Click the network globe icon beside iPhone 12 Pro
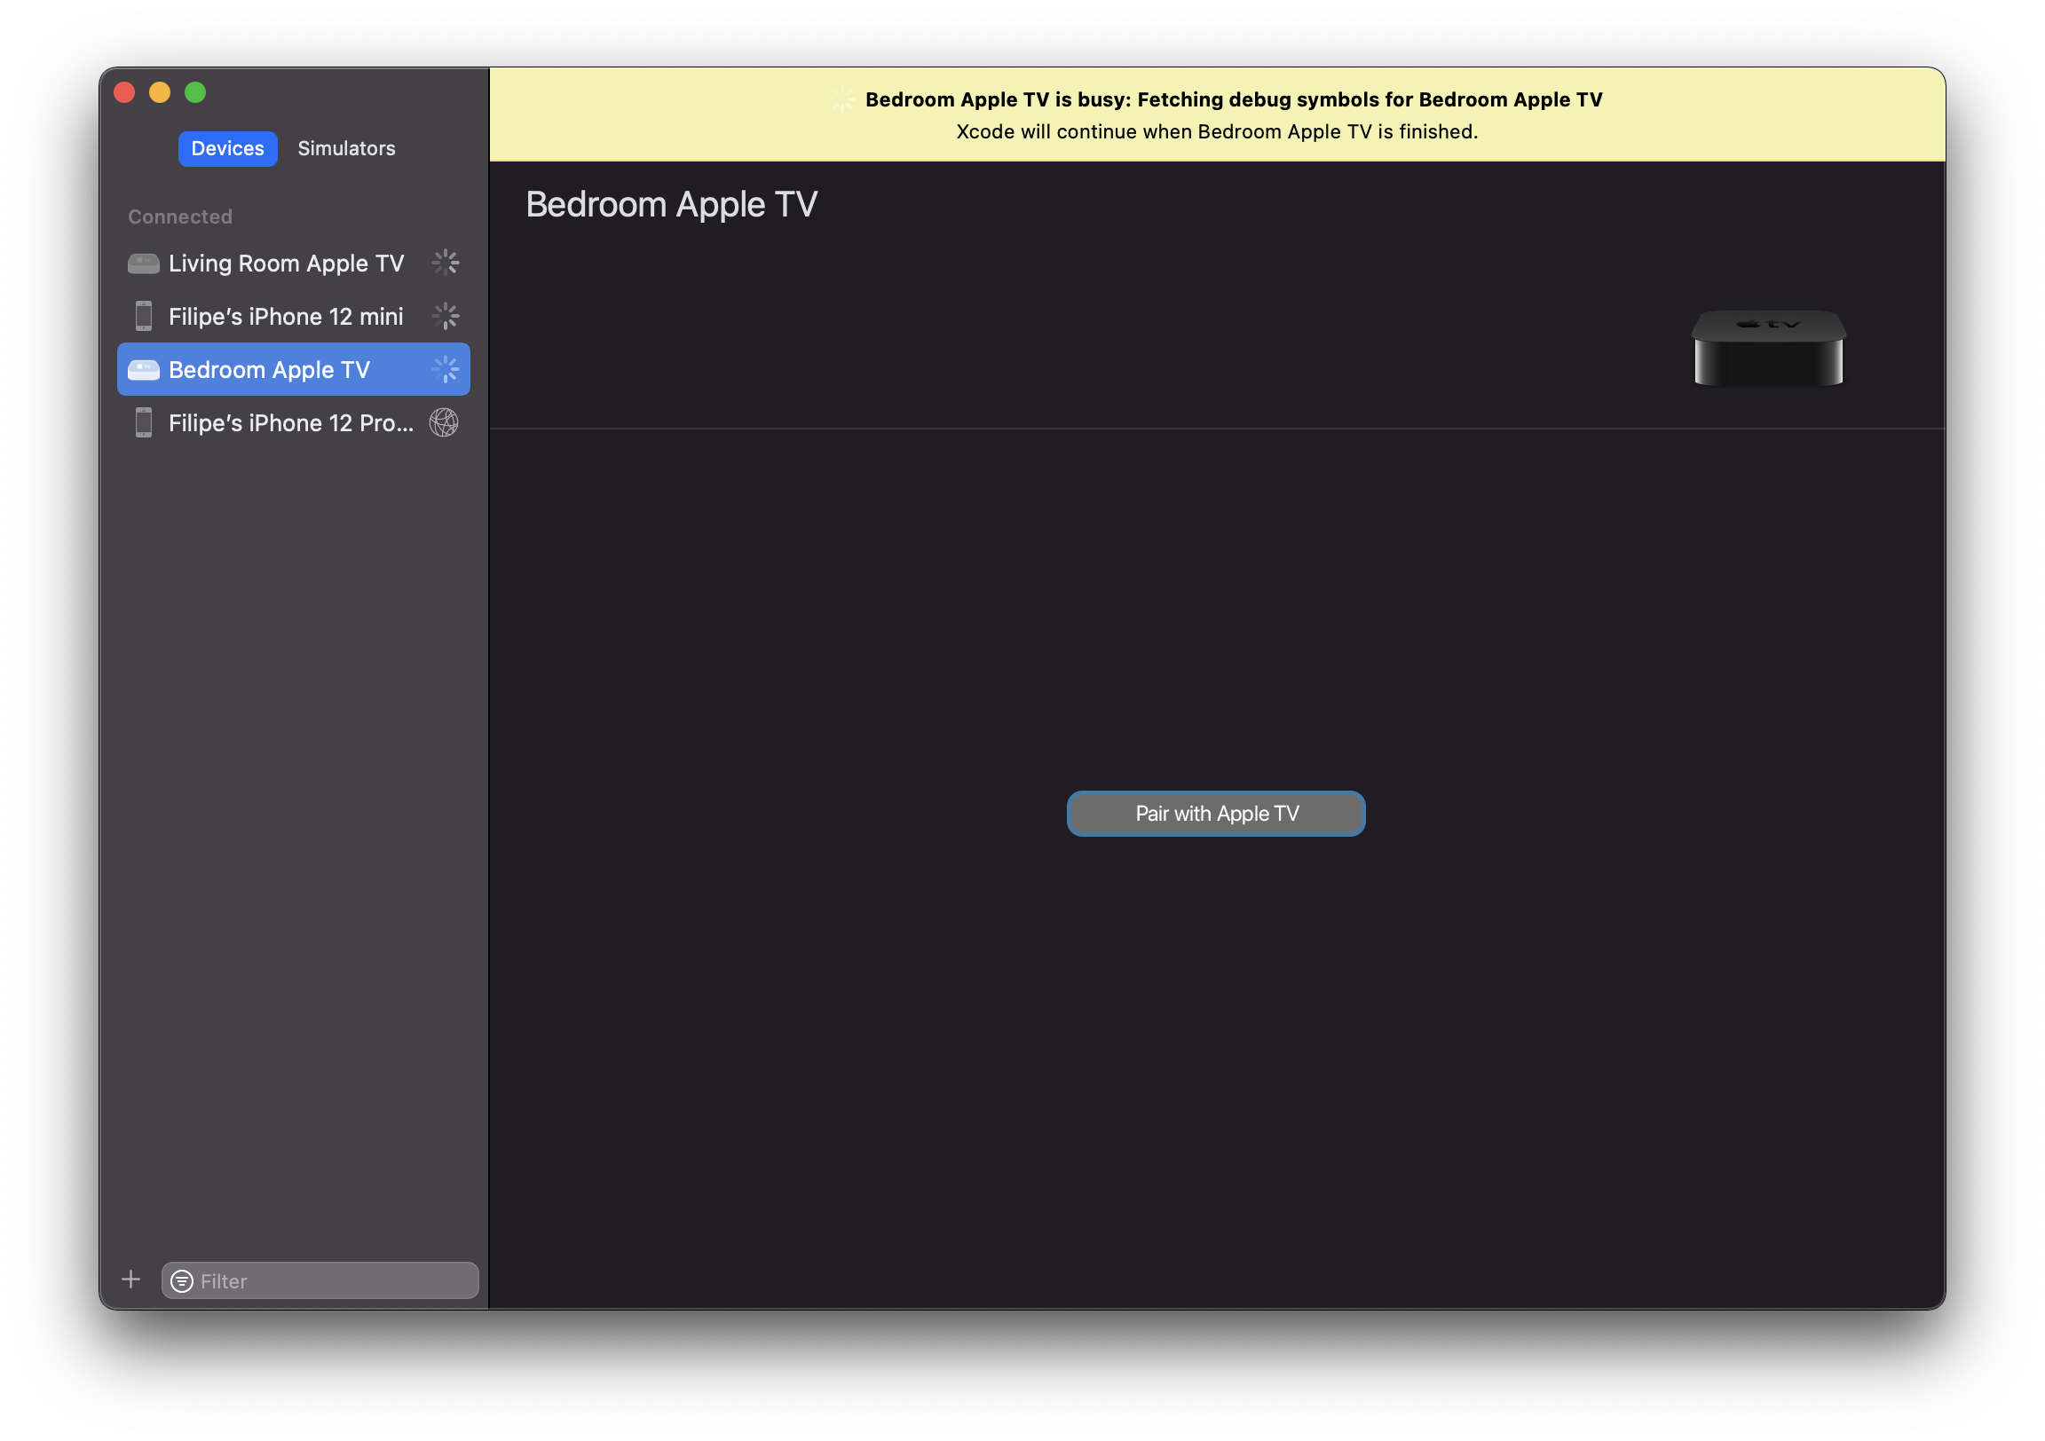The height and width of the screenshot is (1441, 2045). tap(445, 424)
